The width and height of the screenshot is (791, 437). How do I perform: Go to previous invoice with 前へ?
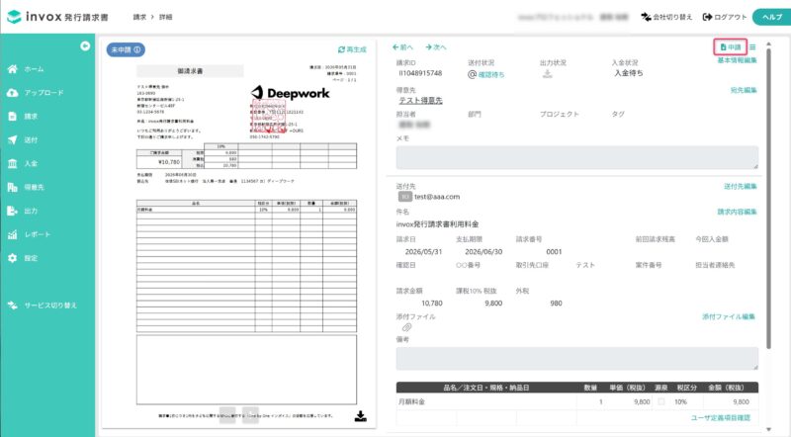pos(402,47)
